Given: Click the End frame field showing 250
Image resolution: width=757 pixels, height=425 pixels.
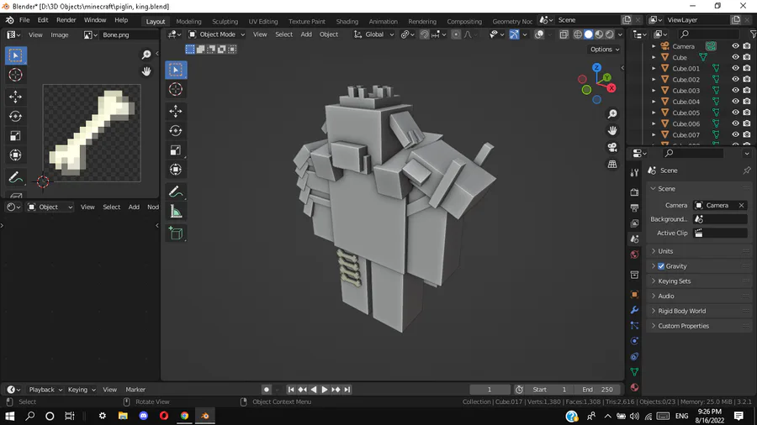Looking at the screenshot, I should click(x=597, y=390).
